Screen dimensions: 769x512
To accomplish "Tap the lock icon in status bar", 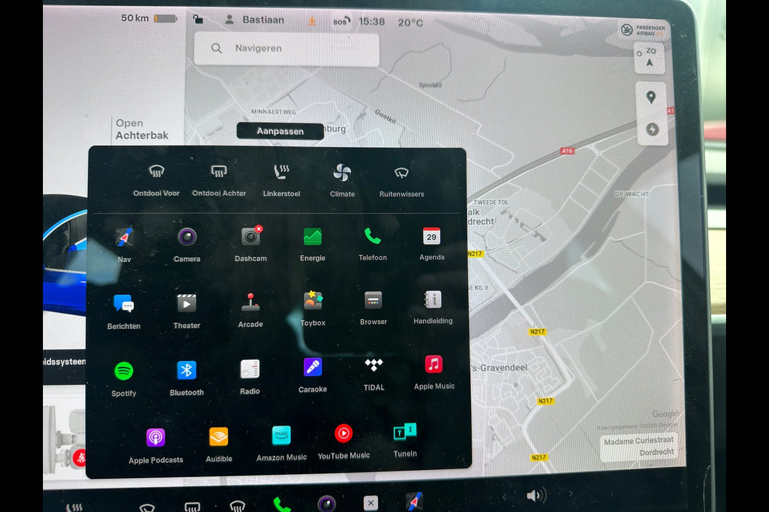I will coord(198,19).
